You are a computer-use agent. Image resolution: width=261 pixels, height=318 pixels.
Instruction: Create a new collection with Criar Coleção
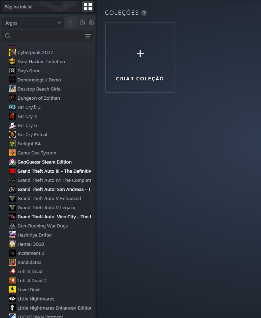(140, 58)
